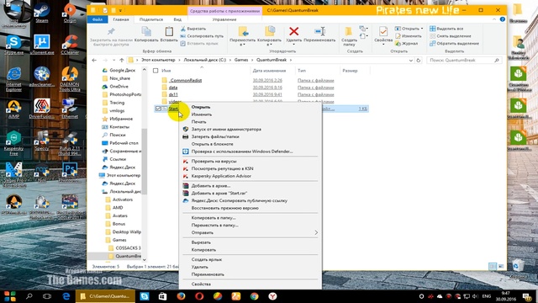Click Invert selection (Обратить выделение)
Image resolution: width=538 pixels, height=303 pixels.
pos(454,43)
